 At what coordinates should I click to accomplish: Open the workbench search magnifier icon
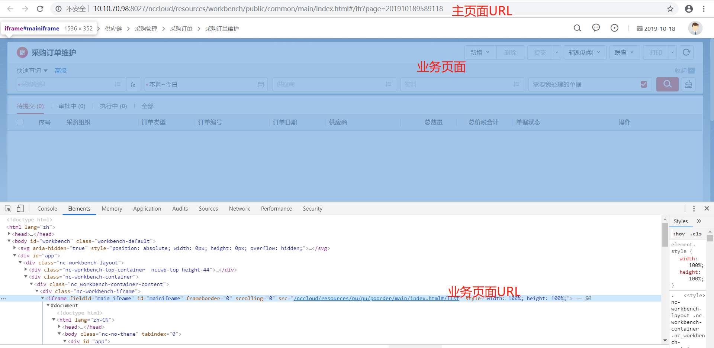click(577, 28)
